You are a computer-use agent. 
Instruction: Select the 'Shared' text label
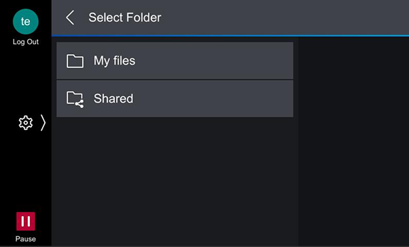coord(113,99)
